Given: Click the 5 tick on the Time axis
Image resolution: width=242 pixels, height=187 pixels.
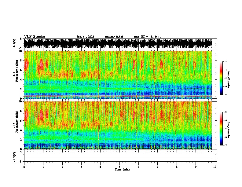Looking at the screenshot, I should [x=119, y=167].
